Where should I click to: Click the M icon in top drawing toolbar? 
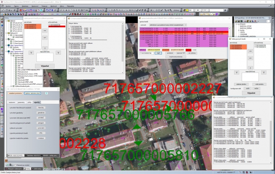click(x=87, y=10)
